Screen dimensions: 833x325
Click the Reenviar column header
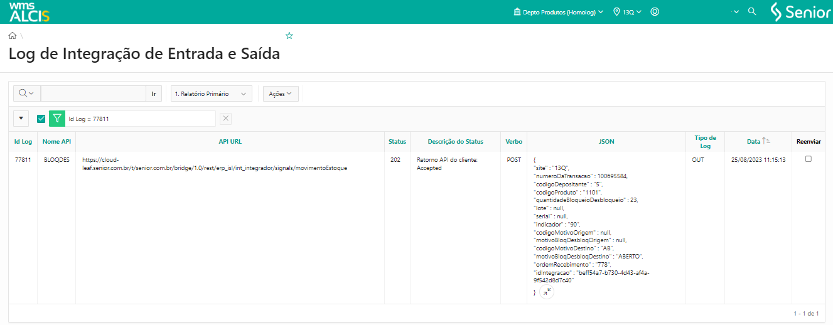[809, 142]
